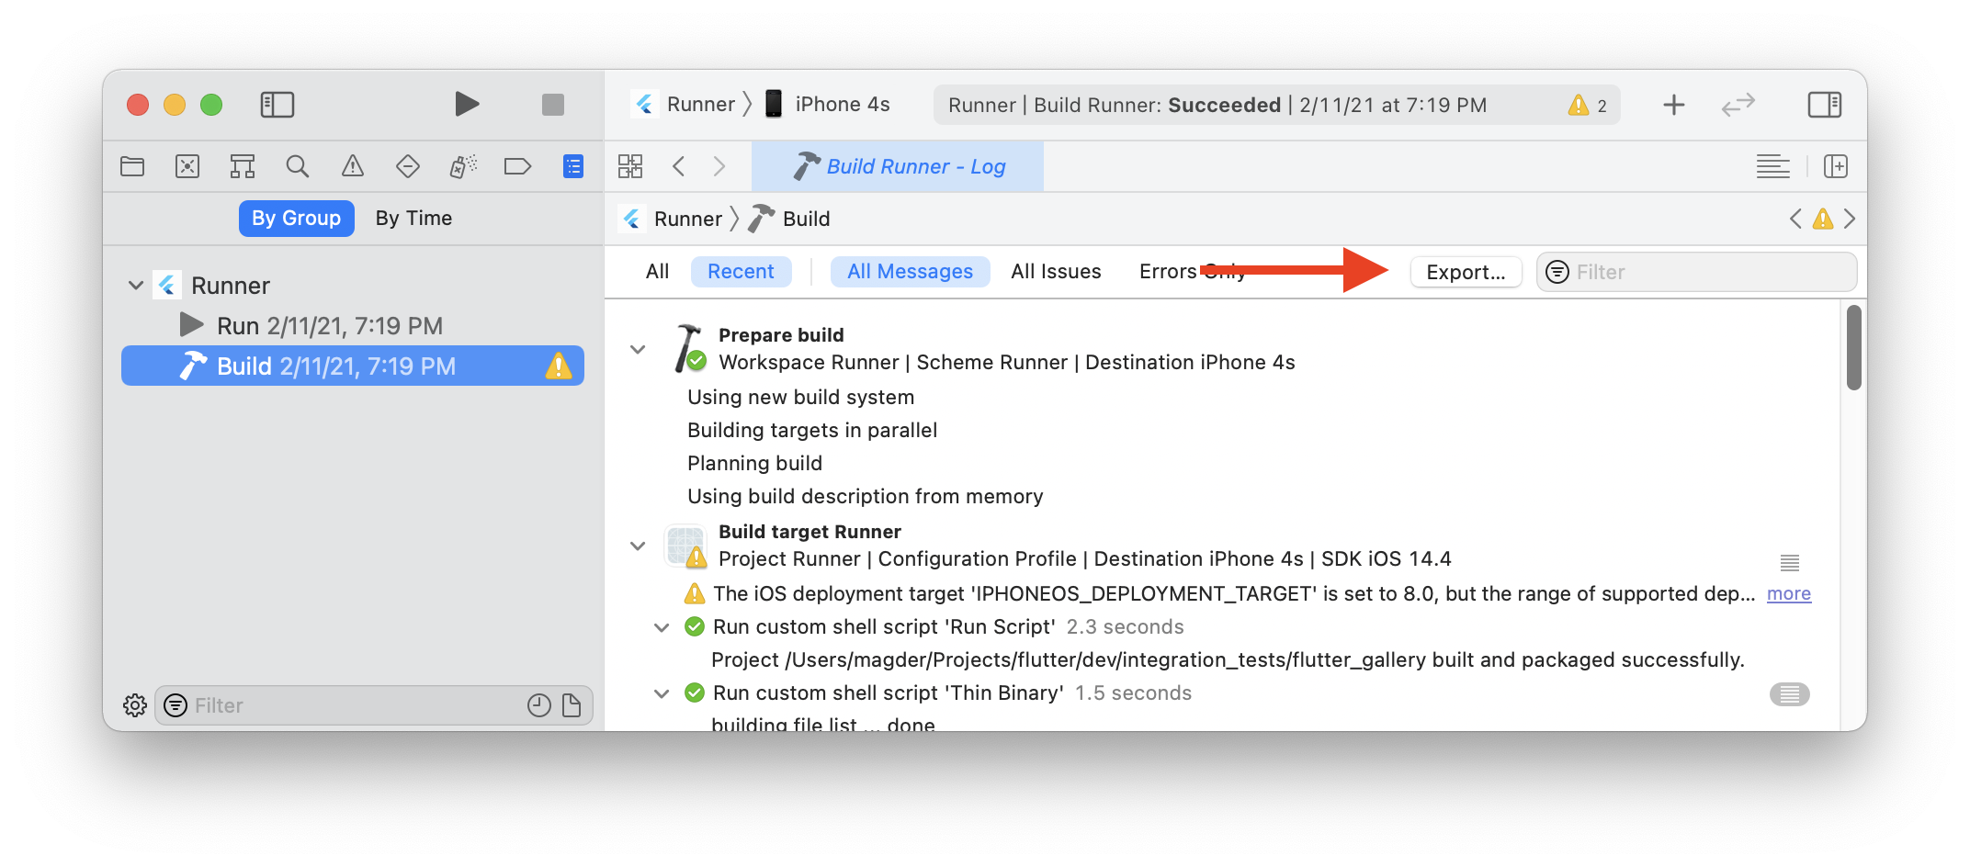Collapse the 'Thin Binary' script step
This screenshot has height=867, width=1970.
pyautogui.click(x=662, y=693)
